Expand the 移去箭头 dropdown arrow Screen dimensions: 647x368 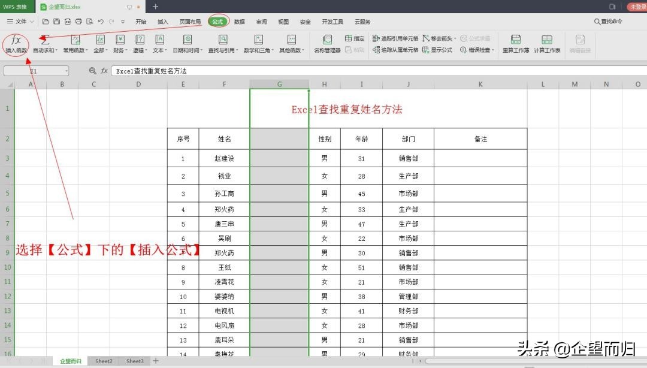pyautogui.click(x=455, y=38)
